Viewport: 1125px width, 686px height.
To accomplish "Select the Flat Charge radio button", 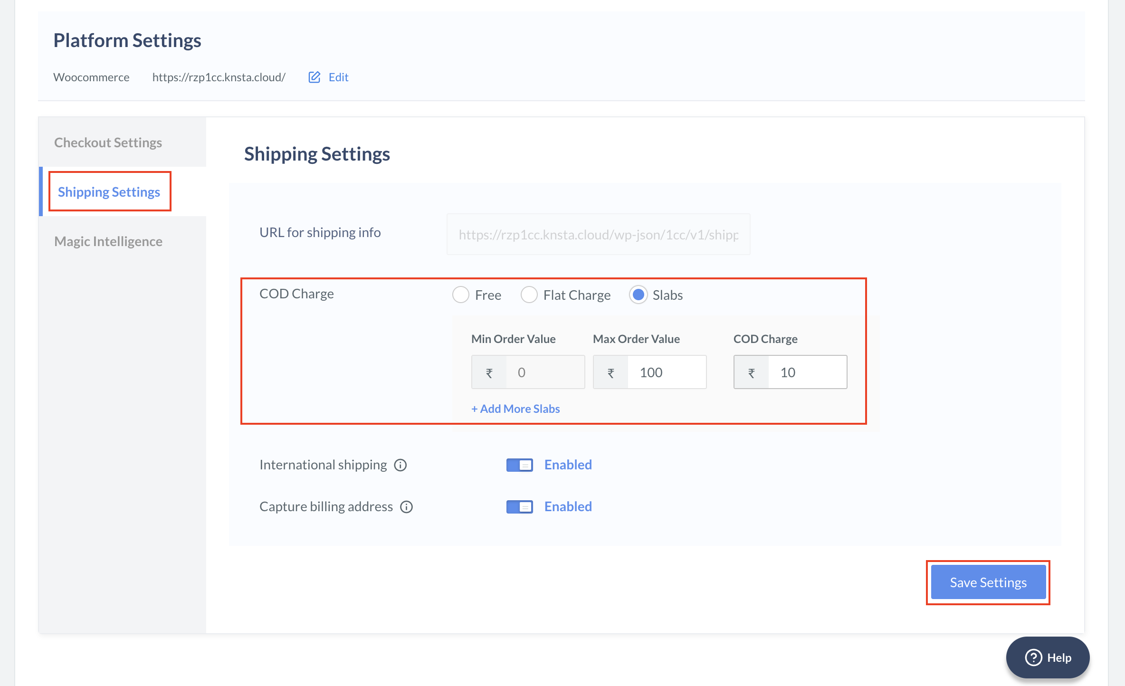I will point(529,295).
